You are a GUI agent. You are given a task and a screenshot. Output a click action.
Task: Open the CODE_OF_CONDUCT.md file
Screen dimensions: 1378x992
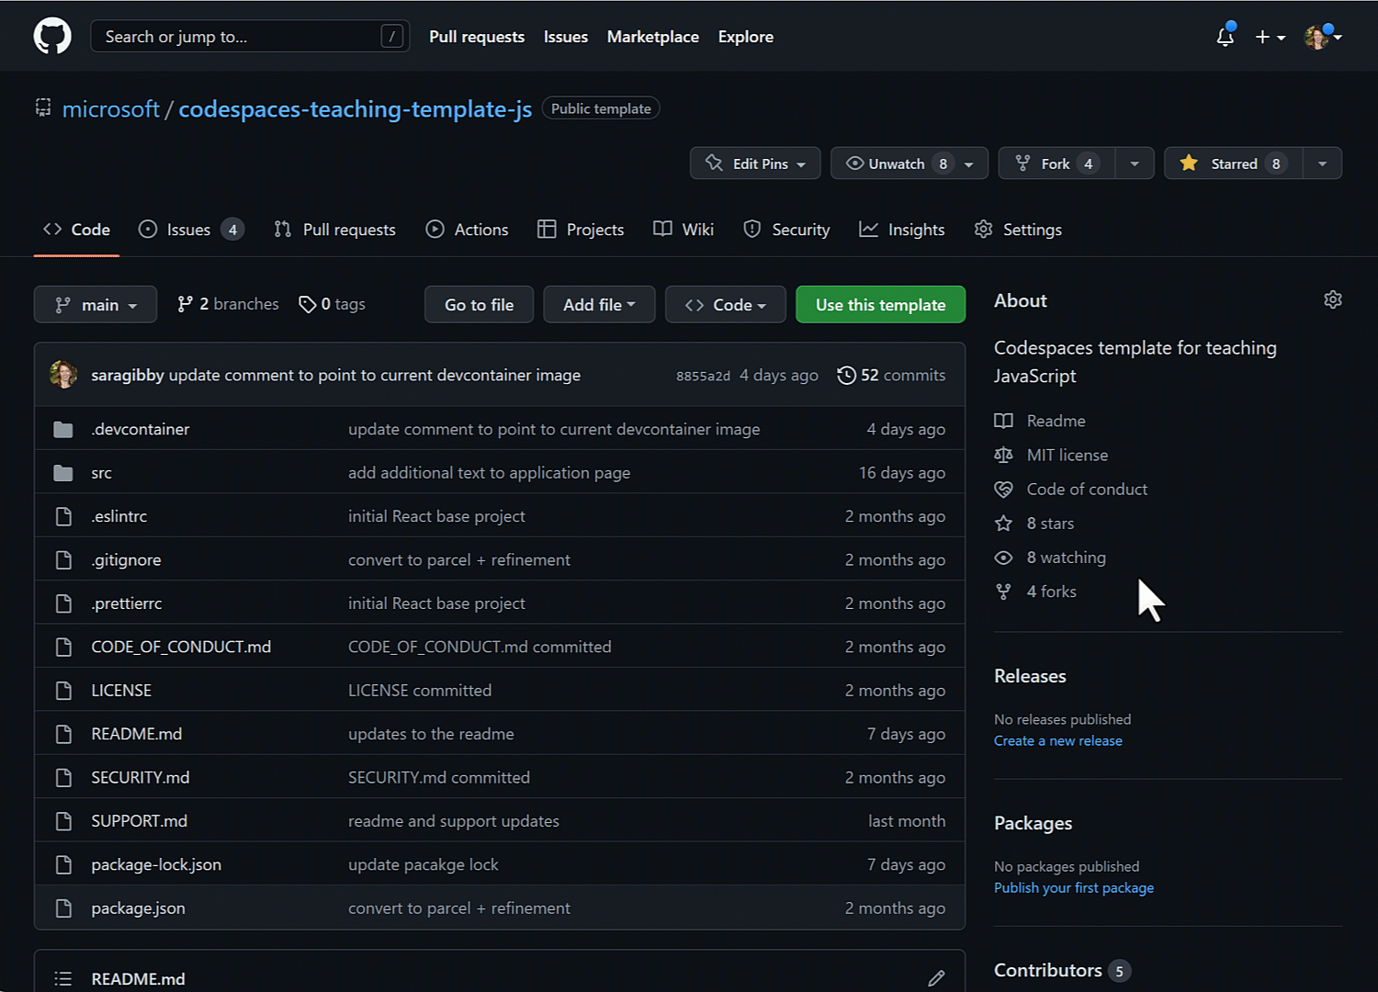coord(181,648)
